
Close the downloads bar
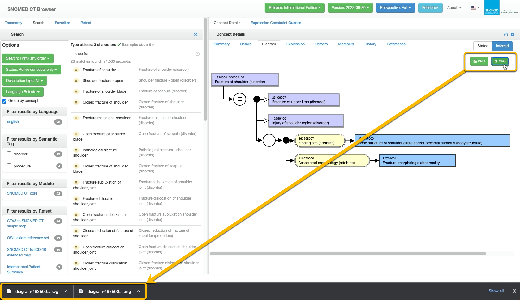pos(514,291)
